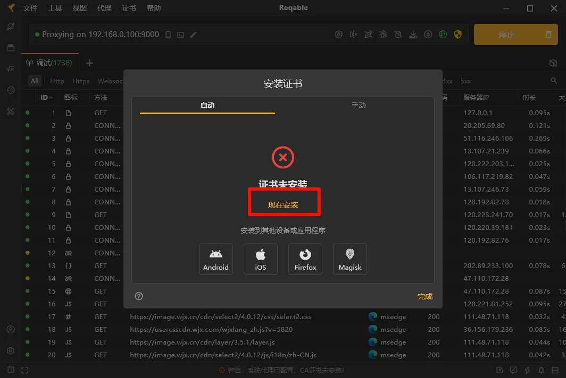This screenshot has height=378, width=566.
Task: Click the Android certificate install button
Action: (215, 259)
